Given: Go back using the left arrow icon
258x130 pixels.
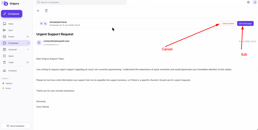Looking at the screenshot, I should 38,11.
